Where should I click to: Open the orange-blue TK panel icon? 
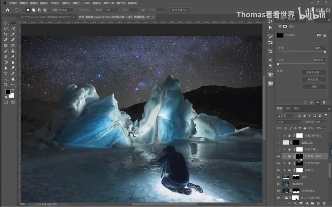click(270, 84)
